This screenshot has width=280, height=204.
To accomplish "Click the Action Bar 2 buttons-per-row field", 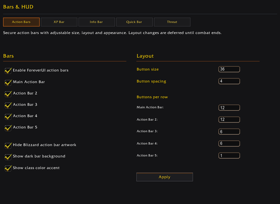I will 229,120.
